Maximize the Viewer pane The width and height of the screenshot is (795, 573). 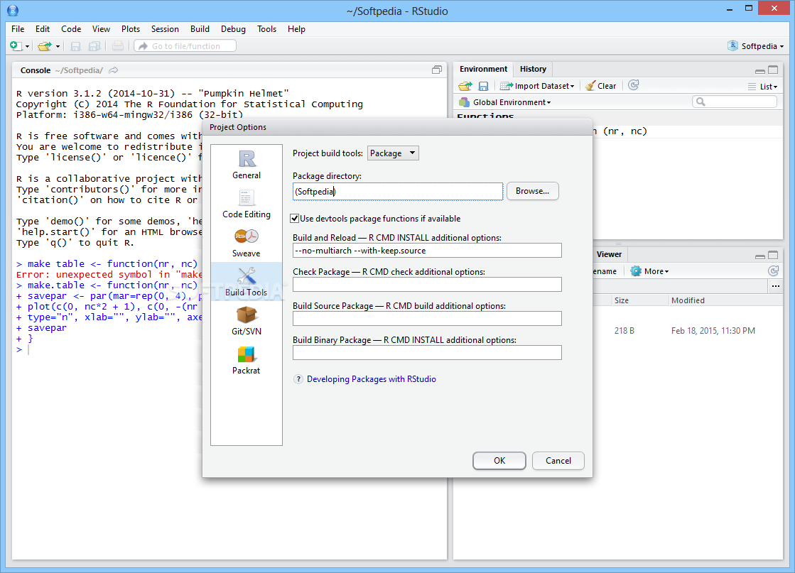pyautogui.click(x=773, y=256)
